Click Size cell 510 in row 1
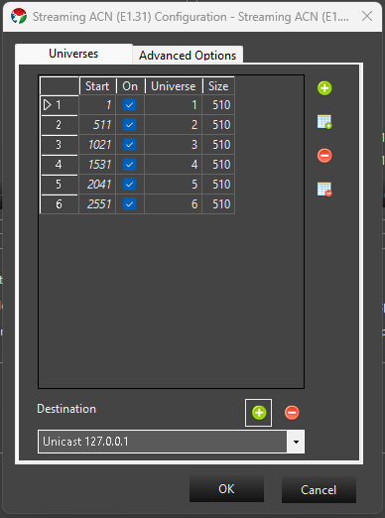 pyautogui.click(x=218, y=105)
